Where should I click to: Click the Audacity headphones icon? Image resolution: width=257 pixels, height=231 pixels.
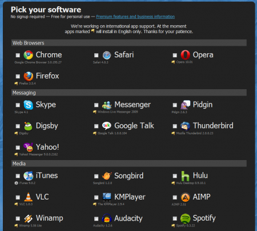[107, 218]
